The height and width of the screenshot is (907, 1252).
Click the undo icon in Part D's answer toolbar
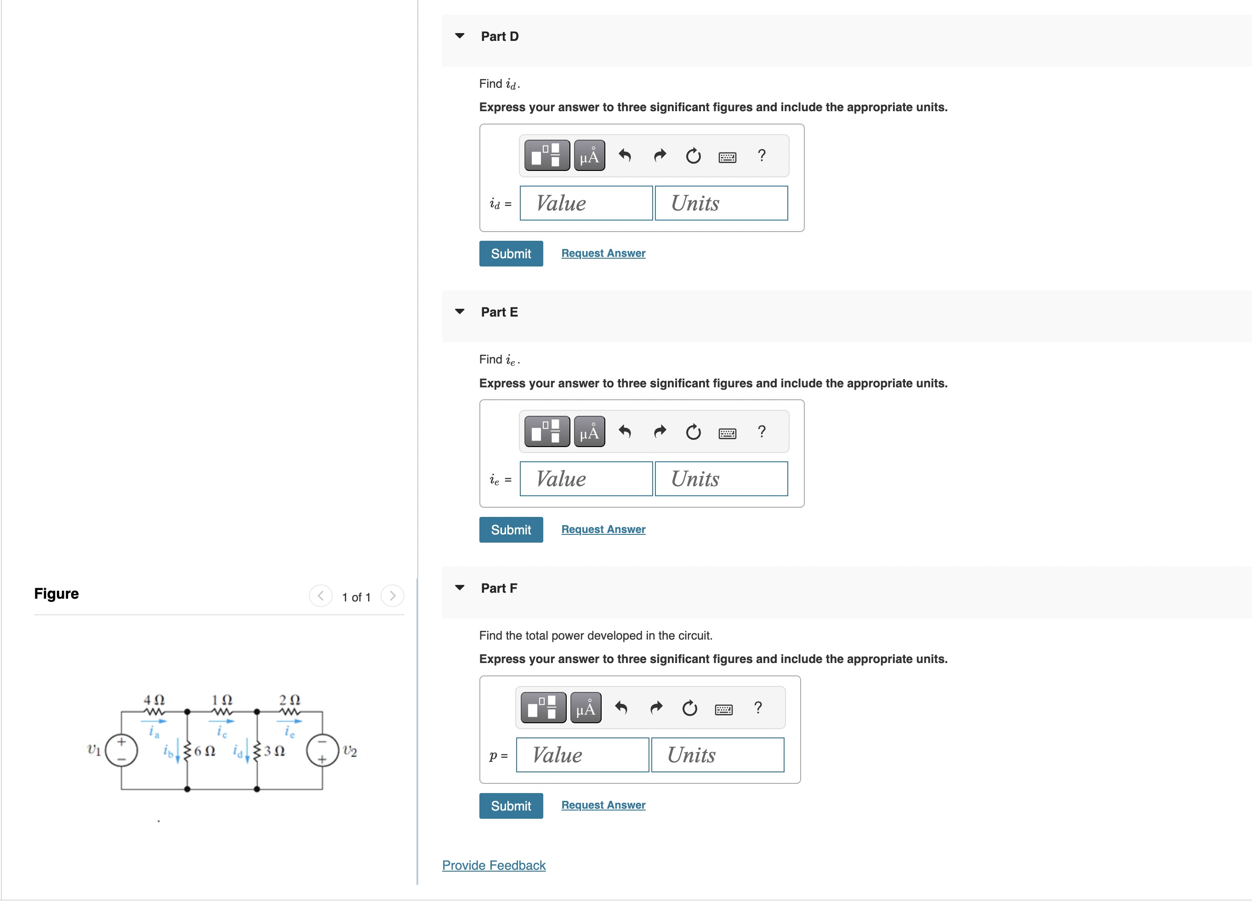(x=625, y=156)
